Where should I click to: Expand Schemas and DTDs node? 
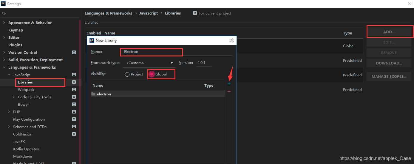pyautogui.click(x=9, y=127)
